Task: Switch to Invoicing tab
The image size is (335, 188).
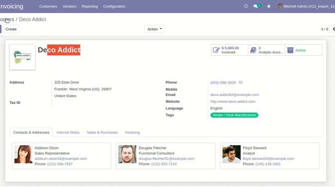Action: [132, 132]
